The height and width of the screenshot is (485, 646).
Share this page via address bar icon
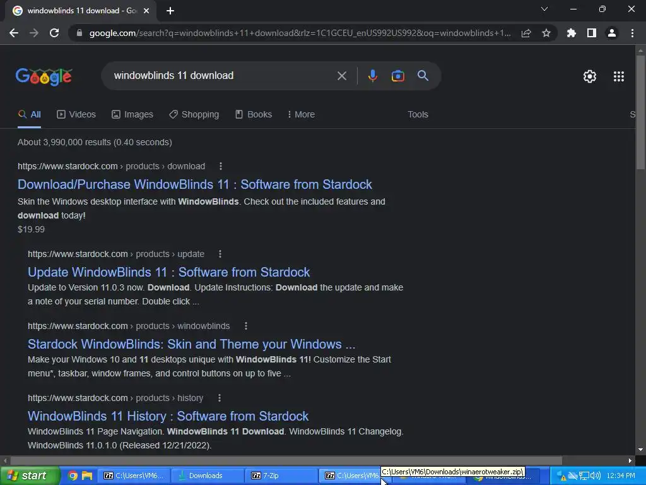click(526, 33)
